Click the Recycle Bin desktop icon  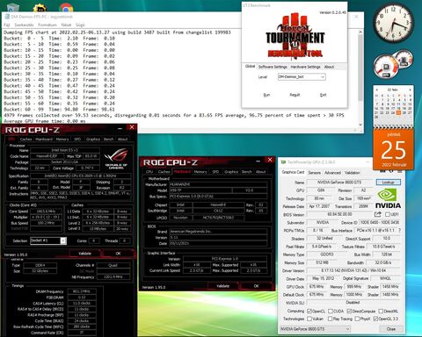12,8
